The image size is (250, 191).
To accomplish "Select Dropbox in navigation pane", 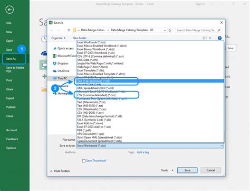I will [x=61, y=63].
